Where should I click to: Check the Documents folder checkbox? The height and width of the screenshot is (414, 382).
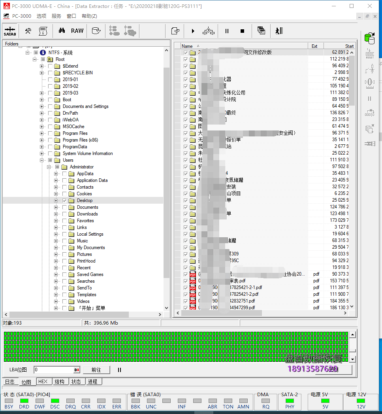click(64, 207)
